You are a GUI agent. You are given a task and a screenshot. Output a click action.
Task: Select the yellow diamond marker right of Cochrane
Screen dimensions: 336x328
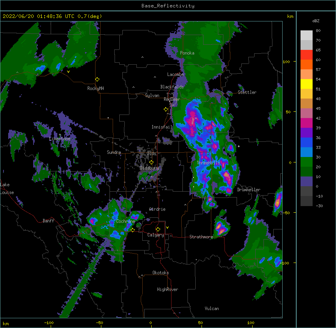[x=133, y=230]
